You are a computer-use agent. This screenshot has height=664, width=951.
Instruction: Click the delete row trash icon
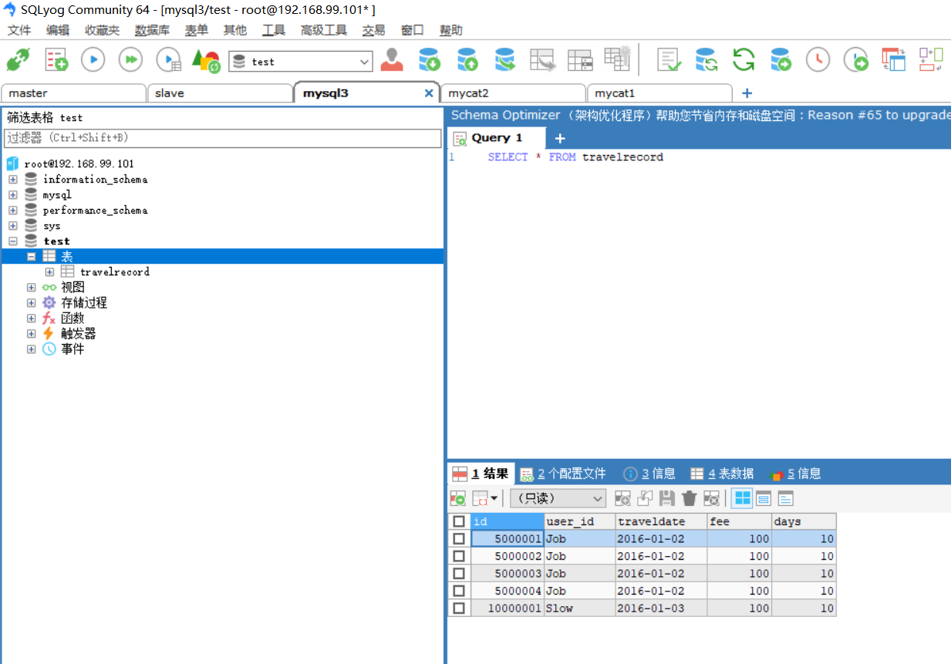click(x=690, y=498)
